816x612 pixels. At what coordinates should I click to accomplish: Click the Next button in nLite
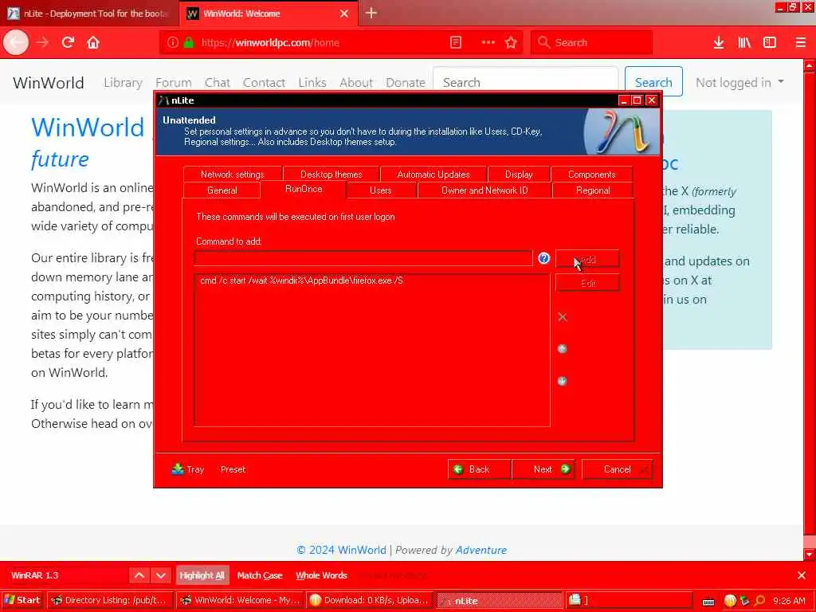[543, 469]
